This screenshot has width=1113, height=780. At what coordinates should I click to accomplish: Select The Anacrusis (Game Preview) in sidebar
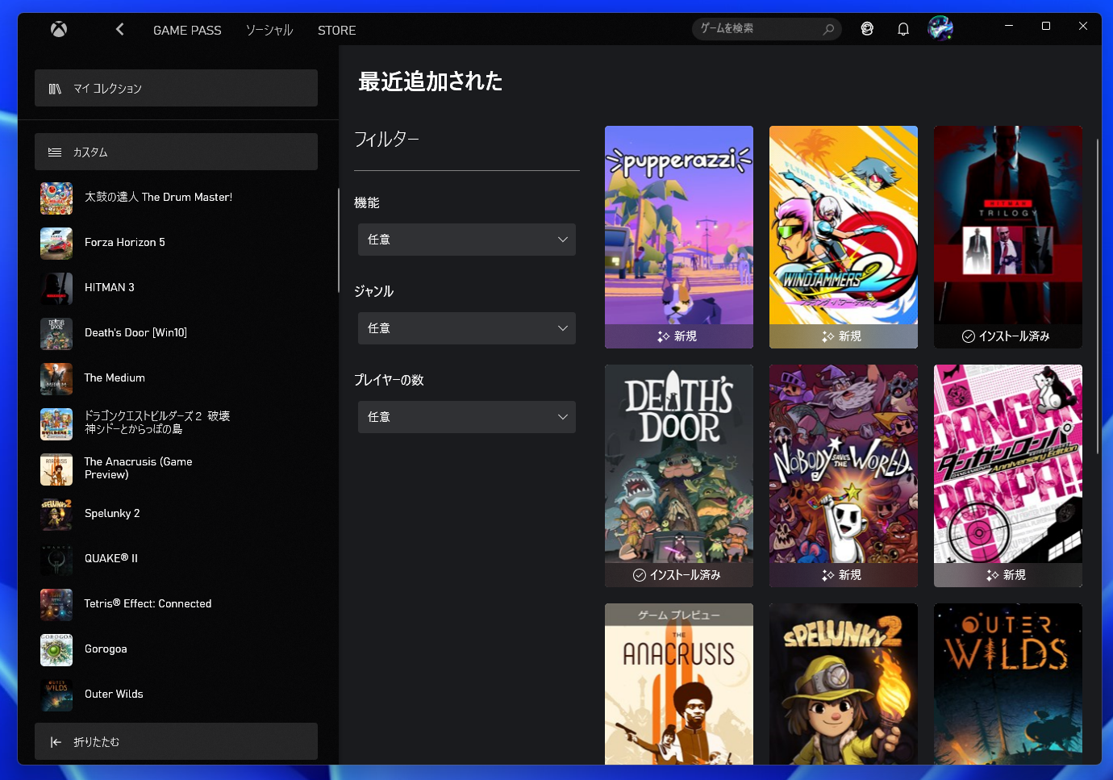click(176, 469)
